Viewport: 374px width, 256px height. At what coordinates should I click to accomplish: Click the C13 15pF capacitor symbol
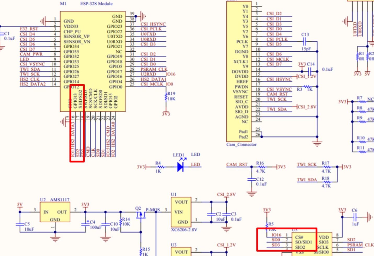point(304,41)
